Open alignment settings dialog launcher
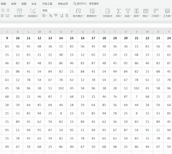Image resolution: width=172 pixels, height=154 pixels. [x=38, y=20]
